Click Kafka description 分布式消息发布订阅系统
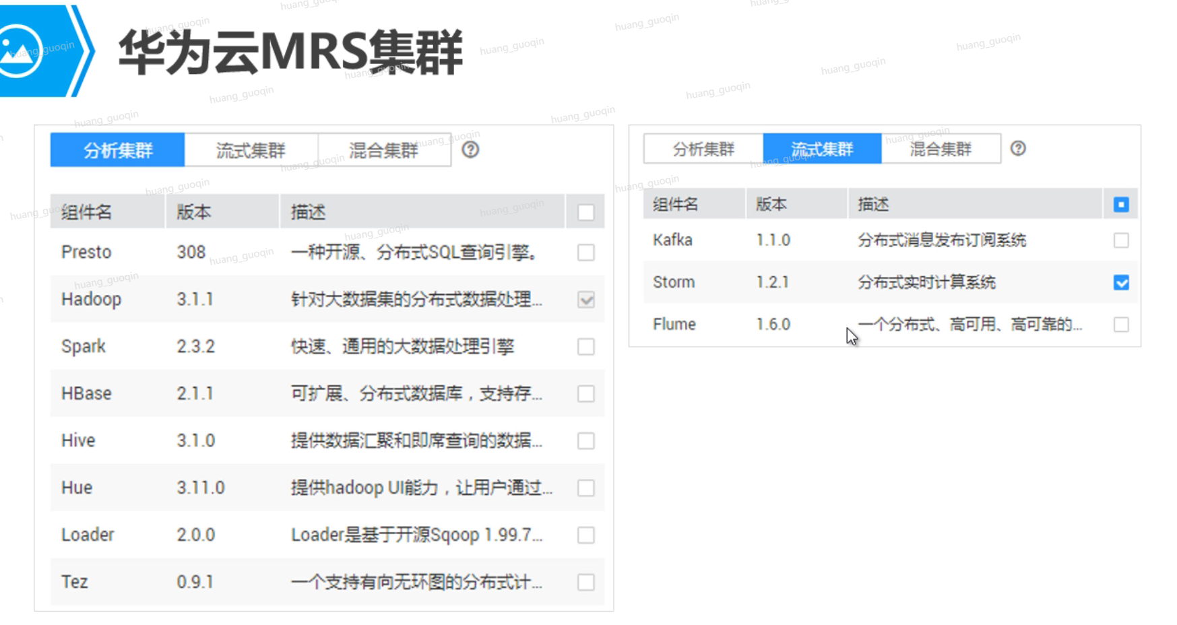Viewport: 1177px width, 625px height. tap(942, 240)
